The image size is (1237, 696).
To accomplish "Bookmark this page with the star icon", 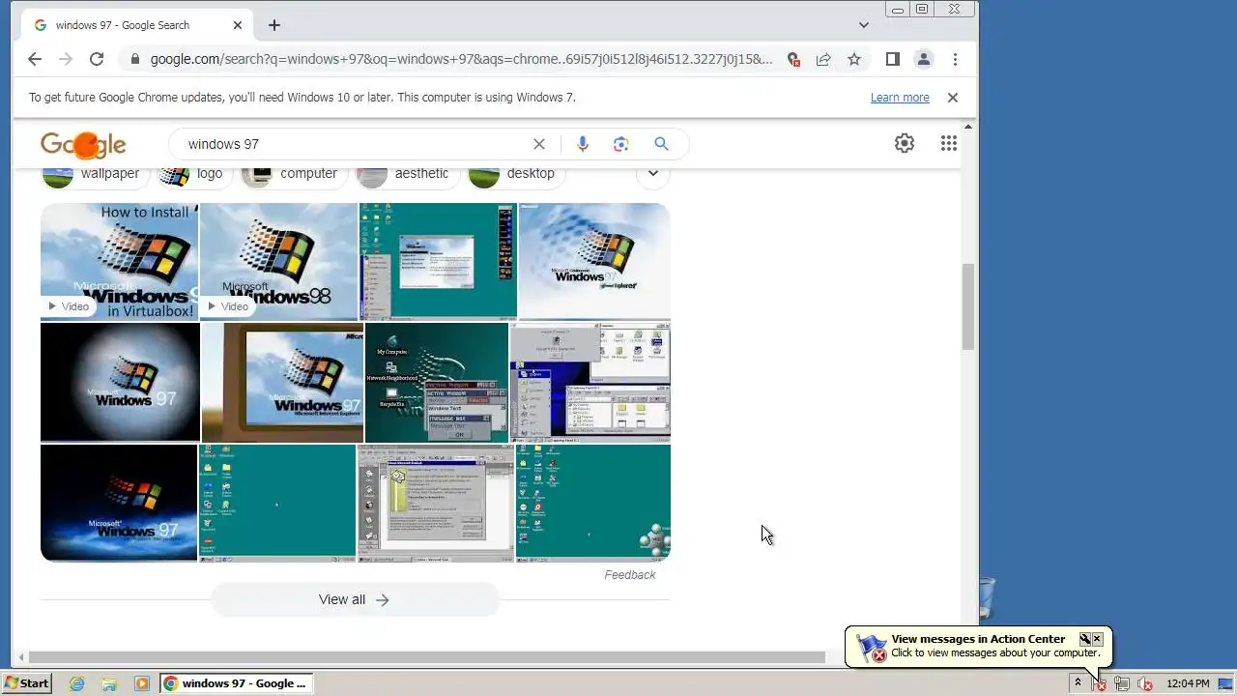I will [x=854, y=59].
